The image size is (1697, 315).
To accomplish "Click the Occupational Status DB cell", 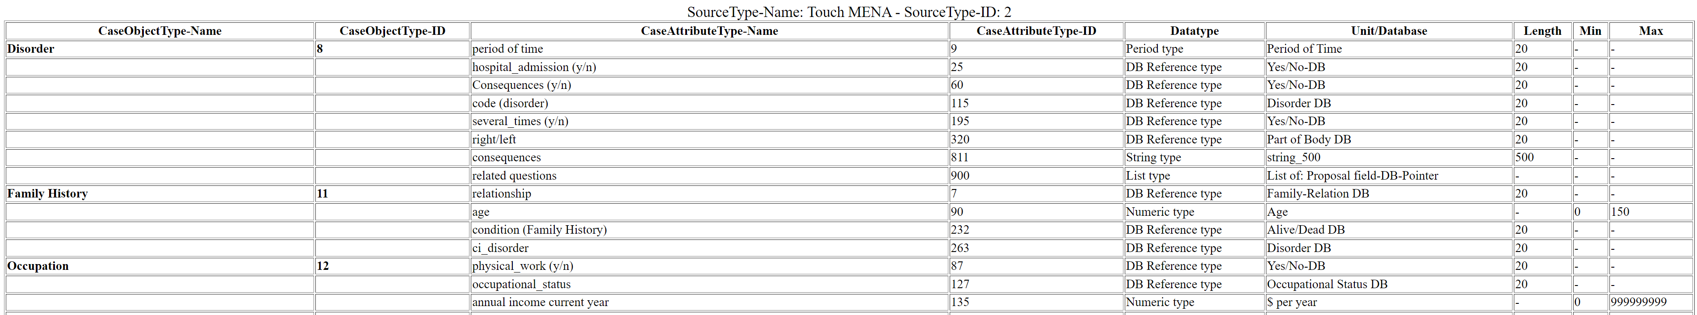I will [x=1389, y=285].
